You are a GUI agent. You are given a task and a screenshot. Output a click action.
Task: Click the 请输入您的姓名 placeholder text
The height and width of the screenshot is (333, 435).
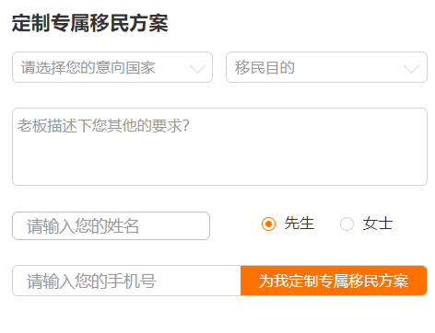pos(83,226)
